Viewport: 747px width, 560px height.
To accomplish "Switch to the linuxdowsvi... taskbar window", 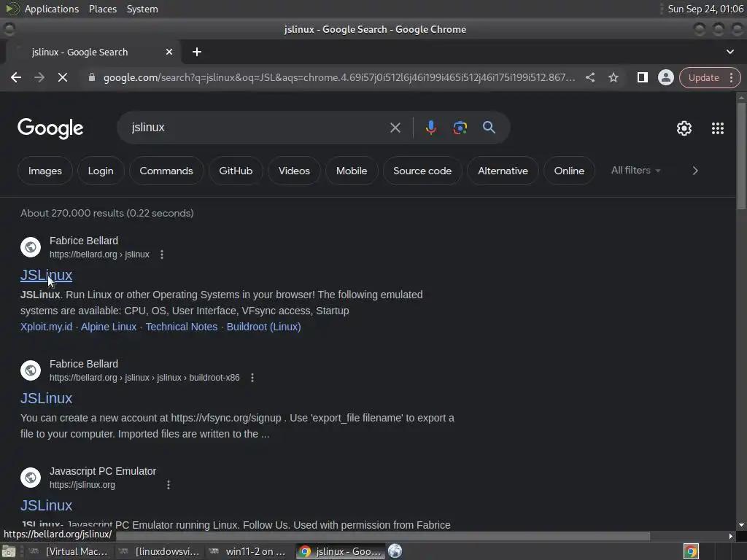I will pos(160,551).
